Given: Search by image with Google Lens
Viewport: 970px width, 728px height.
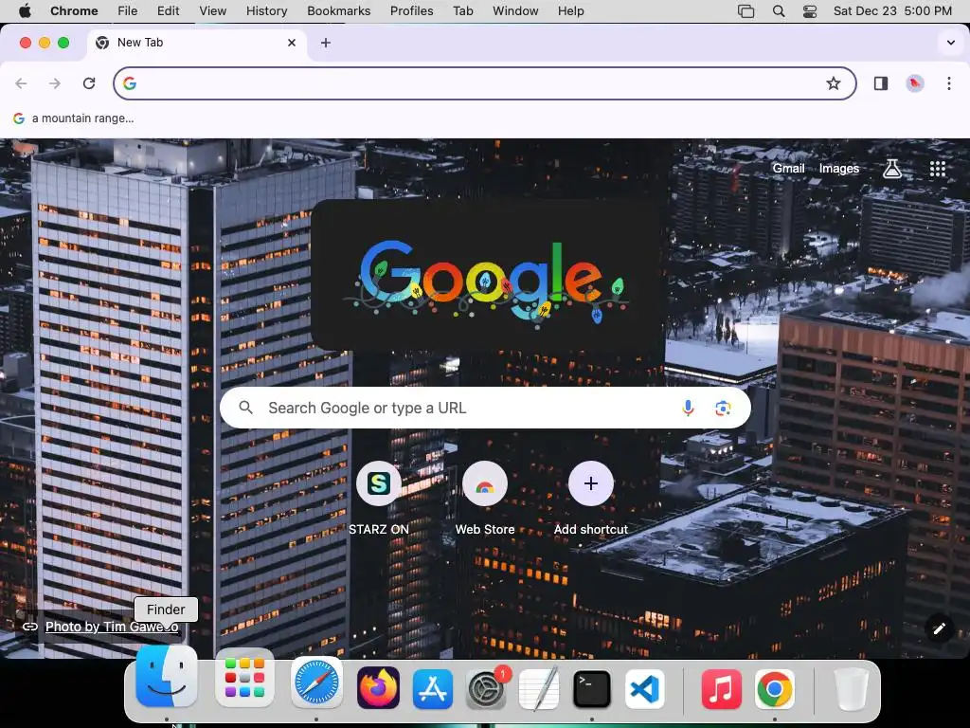Looking at the screenshot, I should 723,408.
